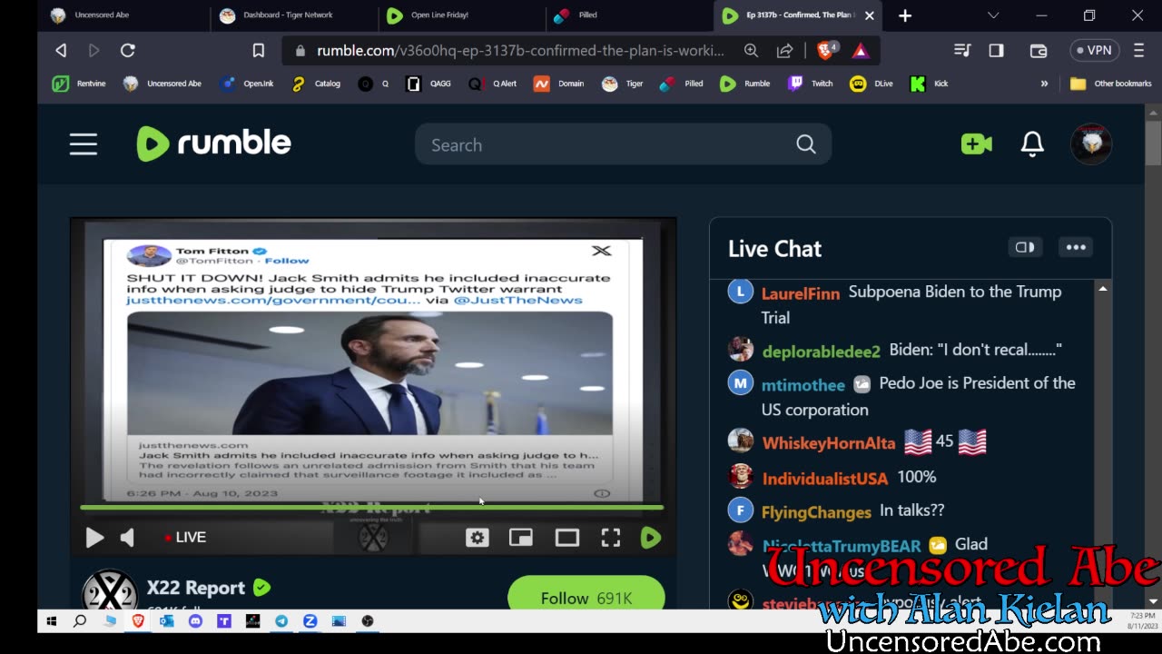Open the Rumble hamburger menu
Viewport: 1162px width, 654px height.
click(84, 144)
